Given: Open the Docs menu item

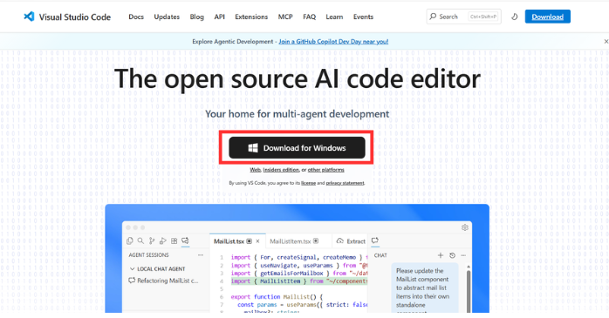Looking at the screenshot, I should 136,17.
